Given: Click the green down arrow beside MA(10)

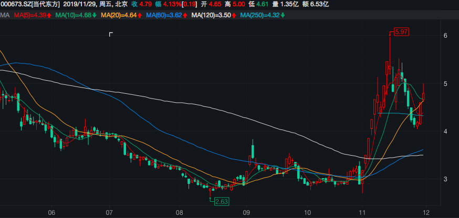Looking at the screenshot, I should click(94, 15).
